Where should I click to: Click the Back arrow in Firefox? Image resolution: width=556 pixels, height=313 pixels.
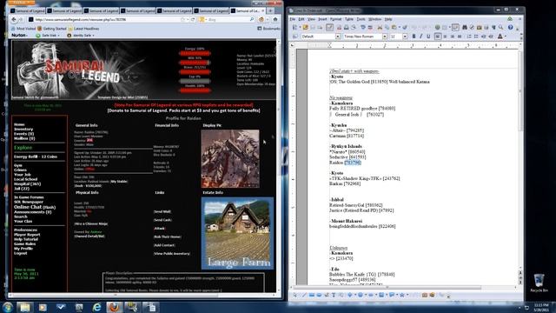(x=14, y=19)
